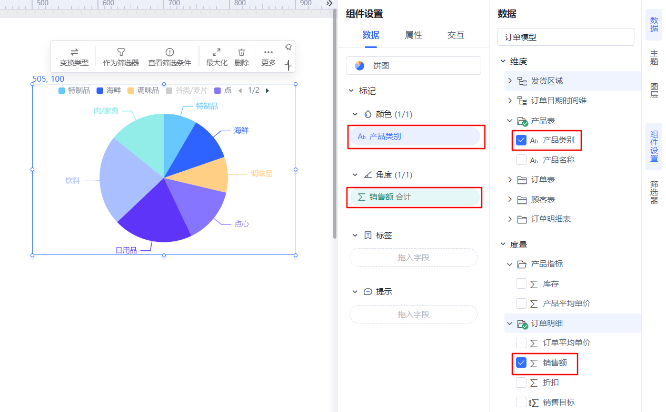Click the 调味品 legend color swatch
Image resolution: width=666 pixels, height=412 pixels.
pos(131,91)
